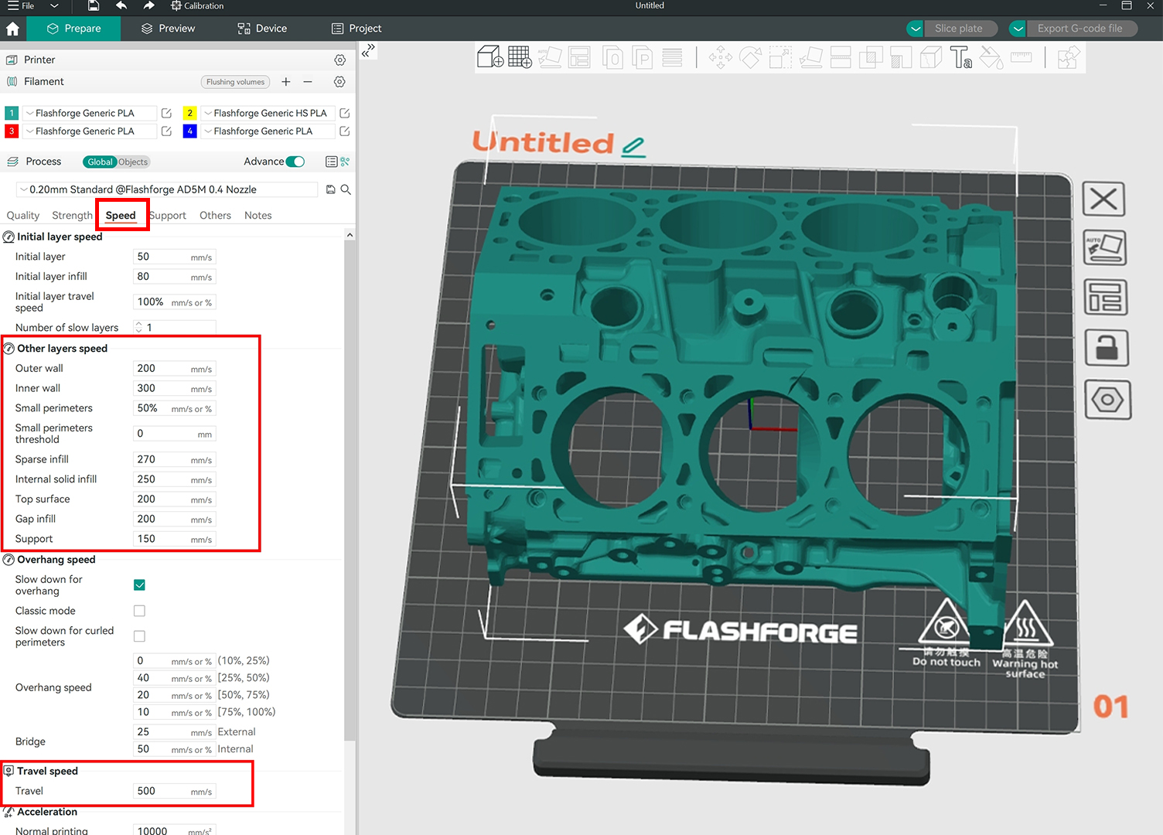
Task: Switch to the Project tab
Action: (x=356, y=29)
